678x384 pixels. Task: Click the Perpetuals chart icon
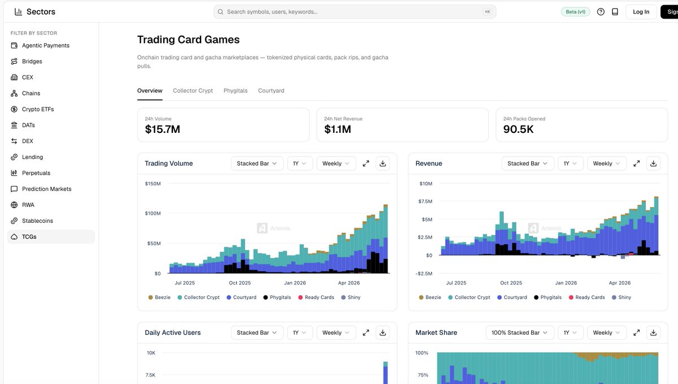click(x=14, y=173)
